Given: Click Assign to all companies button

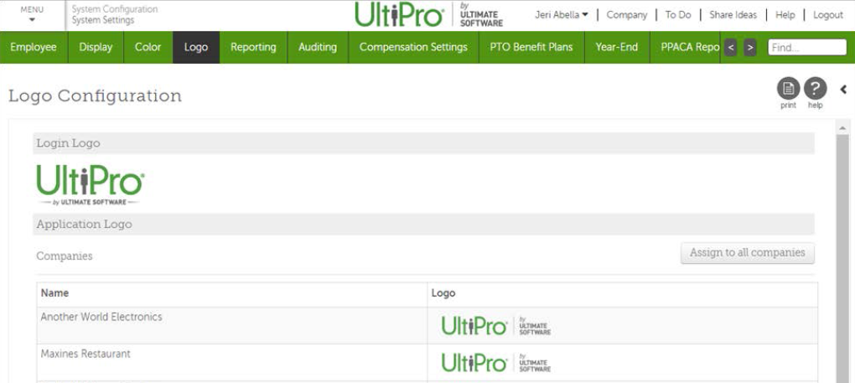Looking at the screenshot, I should coord(747,253).
